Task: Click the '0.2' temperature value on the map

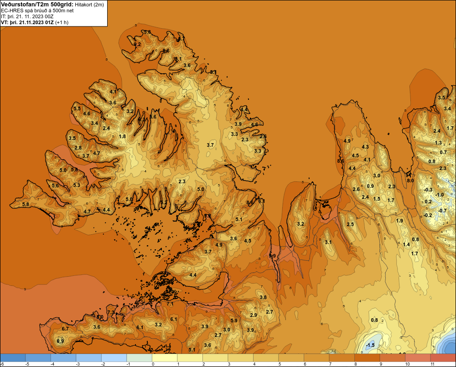Action: (x=428, y=202)
